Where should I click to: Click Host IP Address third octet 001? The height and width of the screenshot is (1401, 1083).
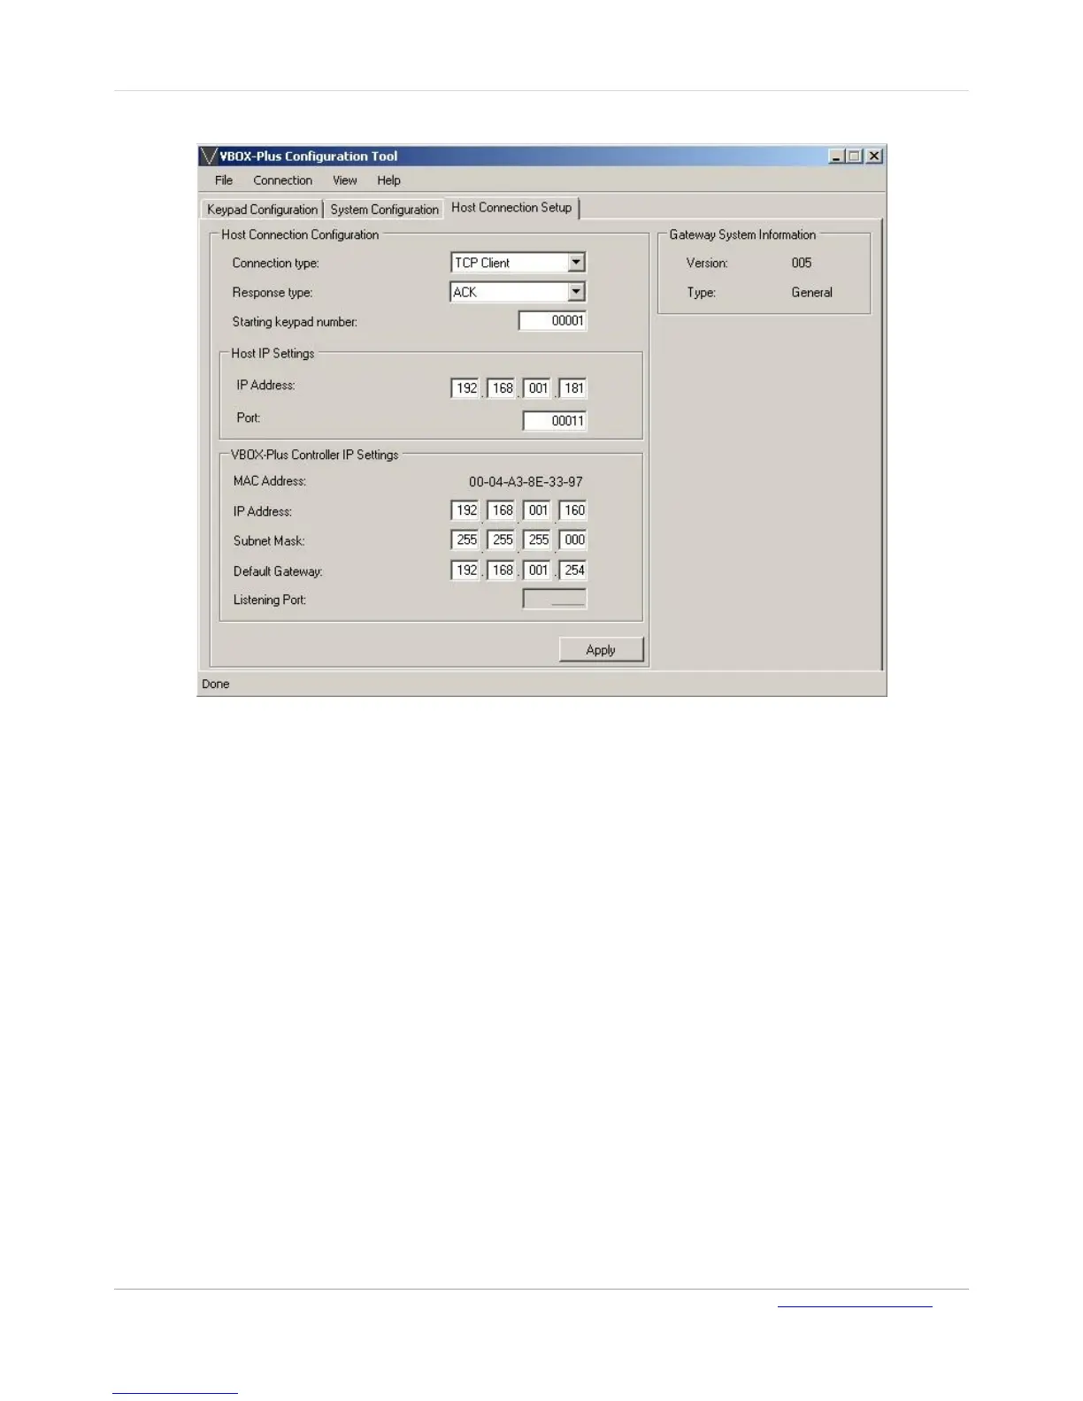coord(537,388)
